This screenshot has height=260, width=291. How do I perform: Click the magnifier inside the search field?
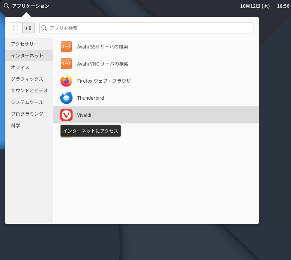[44, 28]
